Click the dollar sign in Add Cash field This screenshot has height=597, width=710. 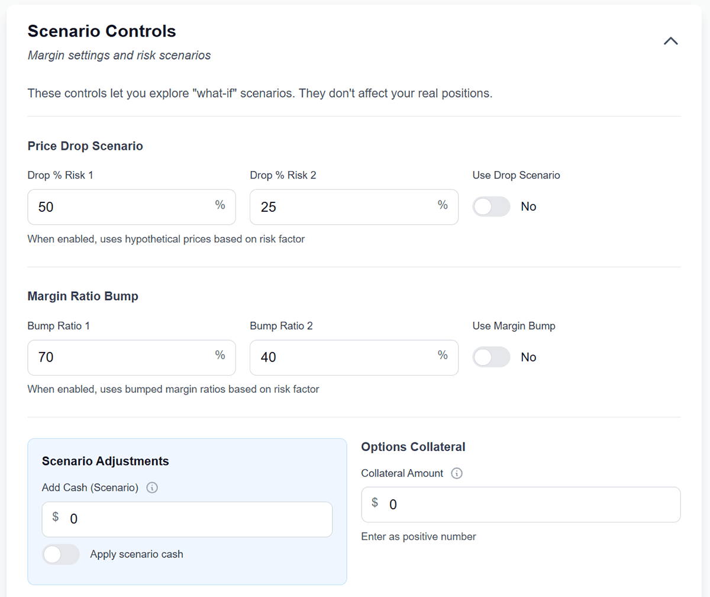click(56, 517)
